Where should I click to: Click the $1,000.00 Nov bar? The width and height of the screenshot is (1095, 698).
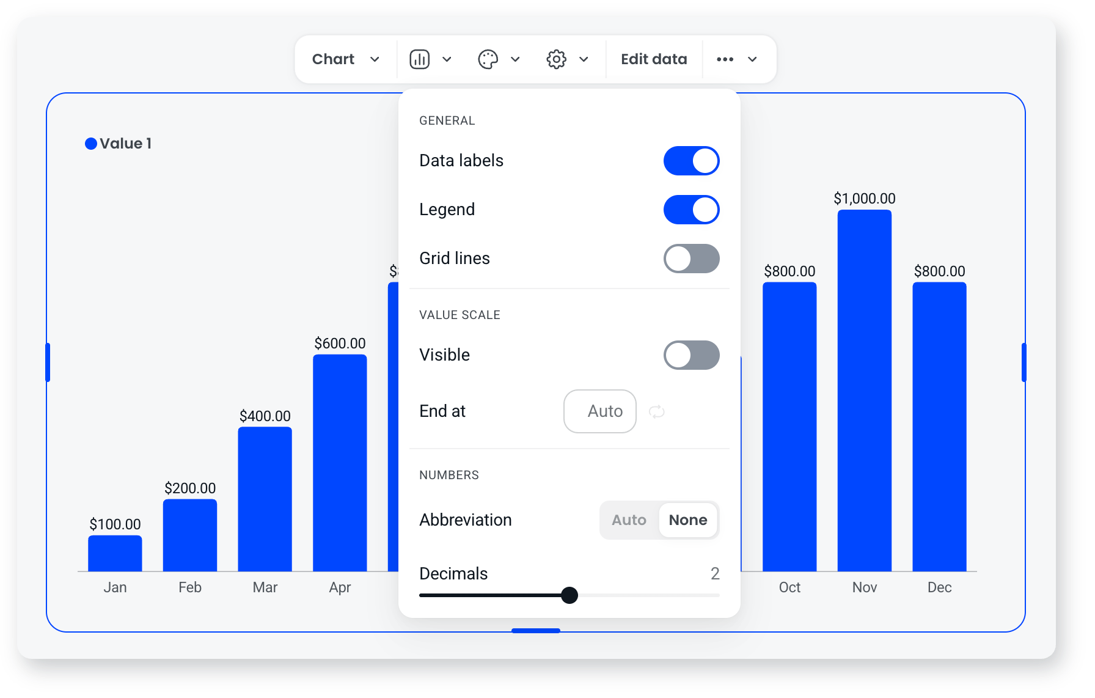click(x=865, y=391)
